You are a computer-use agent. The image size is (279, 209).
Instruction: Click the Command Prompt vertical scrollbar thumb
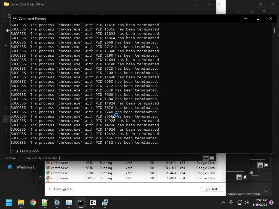[275, 30]
